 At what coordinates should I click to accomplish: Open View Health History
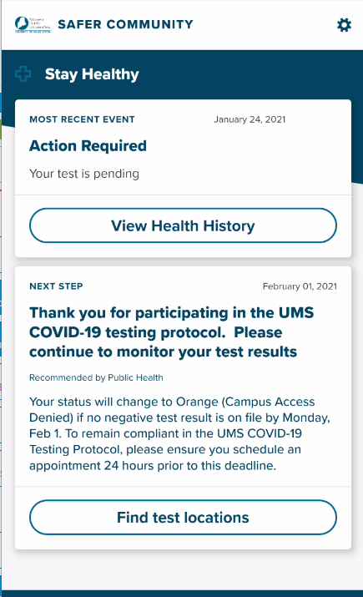click(183, 225)
